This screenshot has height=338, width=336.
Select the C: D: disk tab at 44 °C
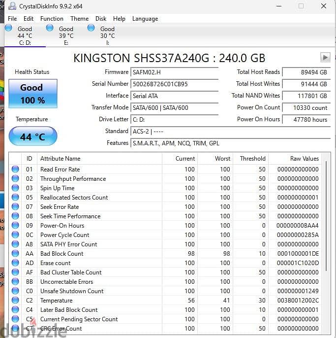[x=25, y=35]
